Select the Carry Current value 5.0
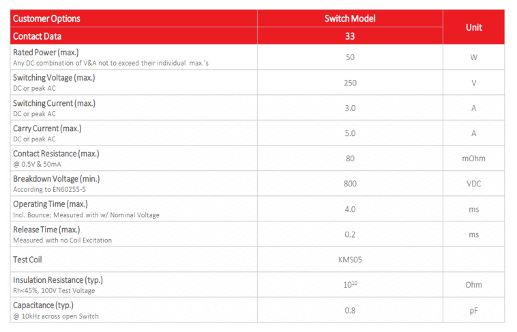Image resolution: width=517 pixels, height=332 pixels. (x=350, y=133)
